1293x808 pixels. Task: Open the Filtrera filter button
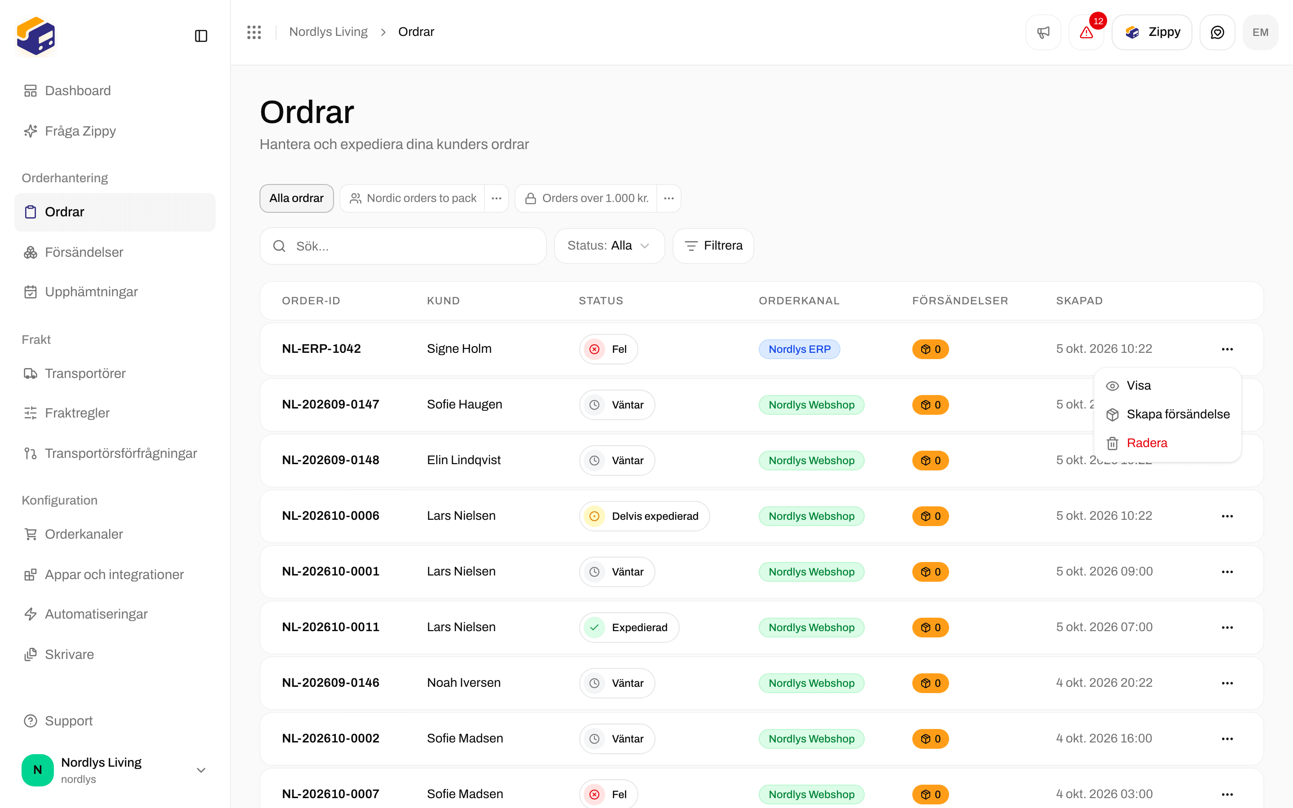(x=713, y=246)
